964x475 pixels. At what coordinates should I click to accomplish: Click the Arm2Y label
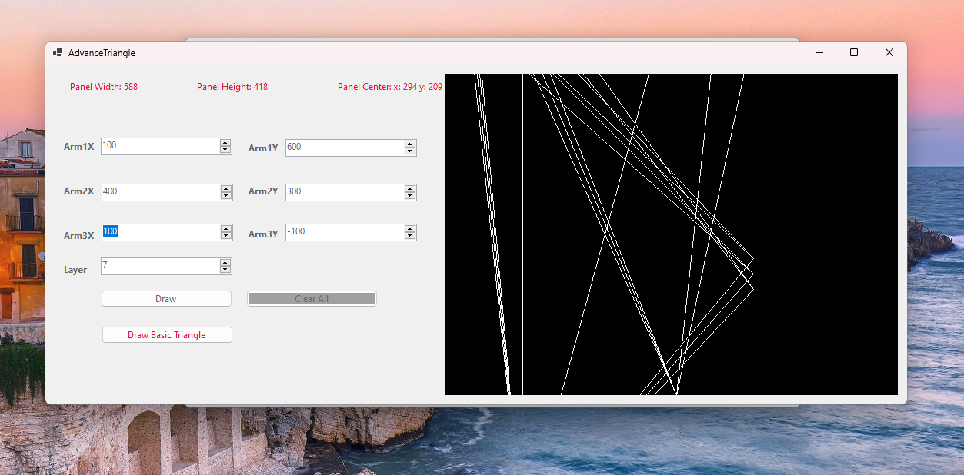click(x=263, y=191)
